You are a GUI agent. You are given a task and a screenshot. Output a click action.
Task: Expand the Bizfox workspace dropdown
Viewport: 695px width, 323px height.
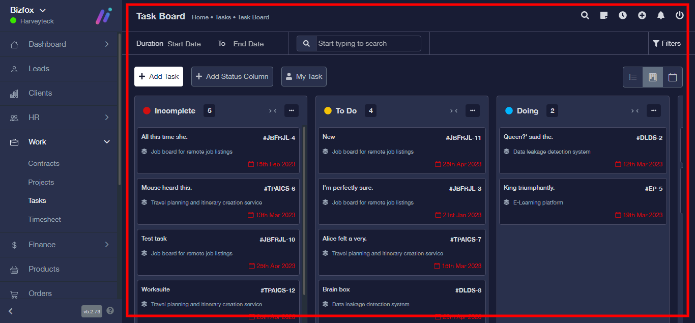coord(43,10)
